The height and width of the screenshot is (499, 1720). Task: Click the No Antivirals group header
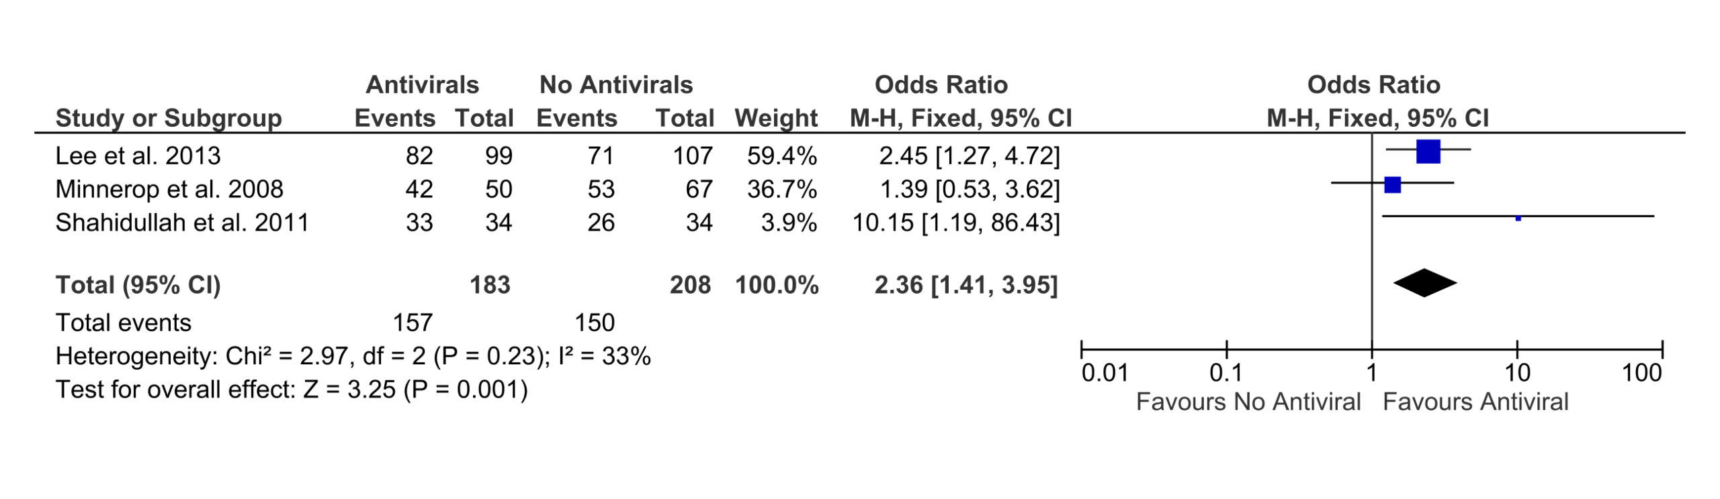pyautogui.click(x=615, y=85)
